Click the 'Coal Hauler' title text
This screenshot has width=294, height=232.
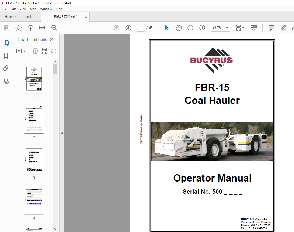(212, 100)
